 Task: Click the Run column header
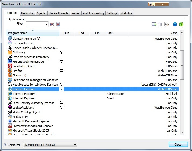coord(67,33)
